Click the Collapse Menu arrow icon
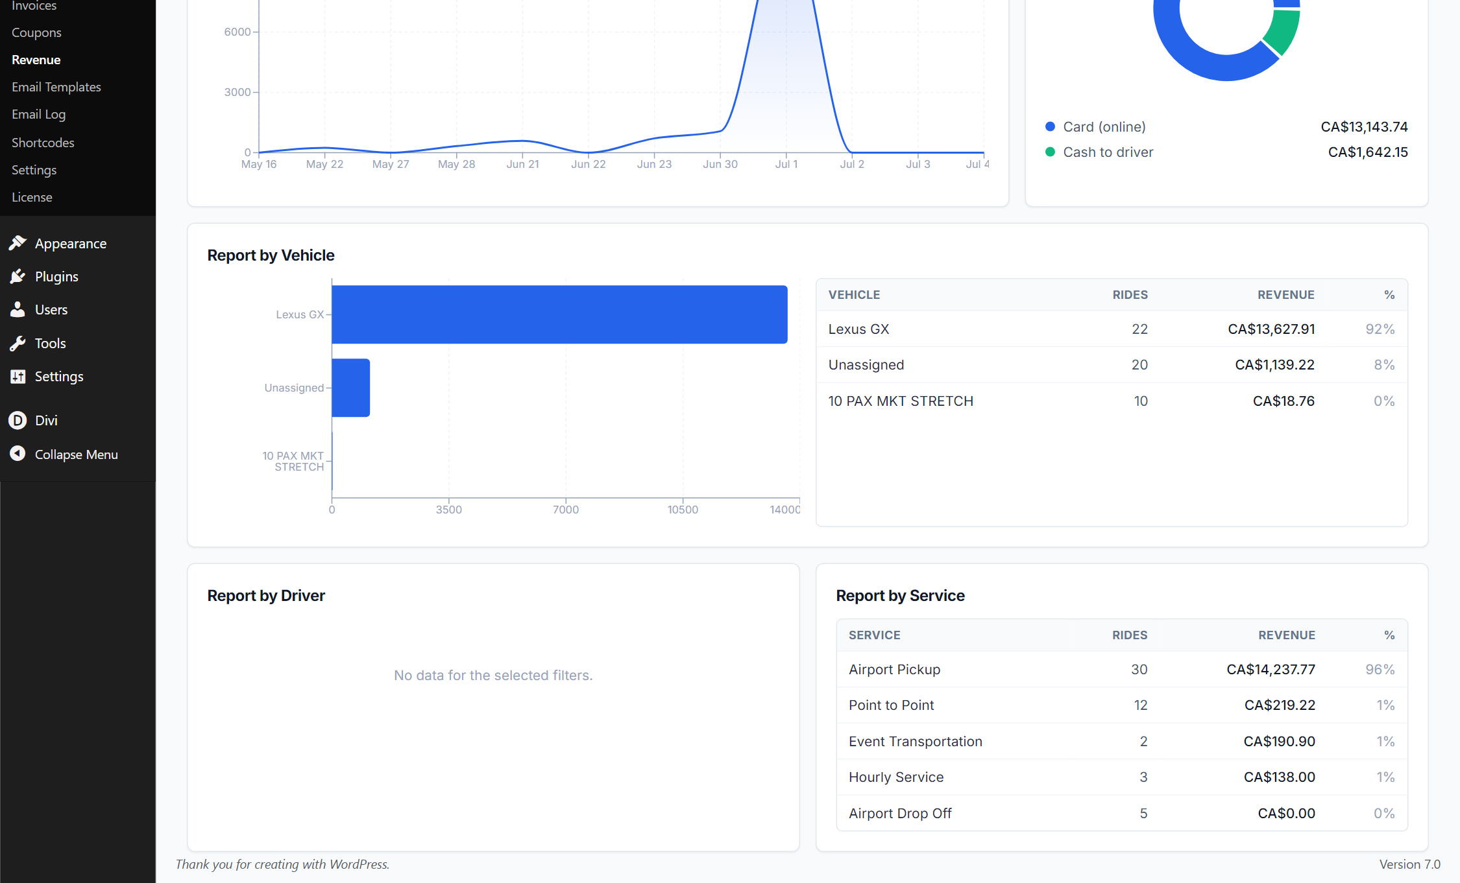Screen dimensions: 1460x883 pos(18,454)
